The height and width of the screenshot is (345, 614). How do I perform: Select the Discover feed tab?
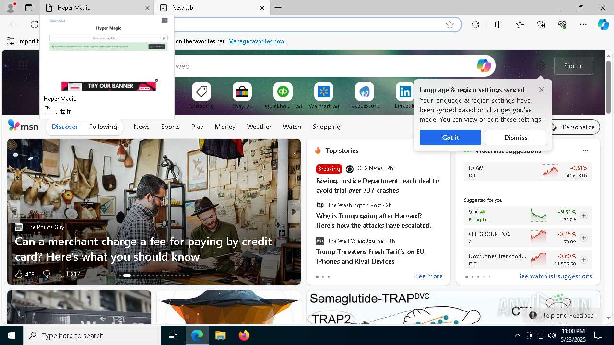[65, 126]
